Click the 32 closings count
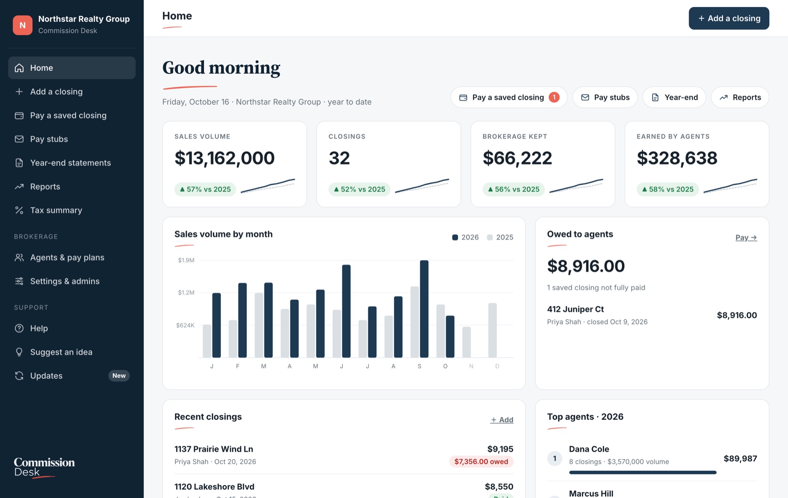The image size is (788, 498). coord(339,158)
